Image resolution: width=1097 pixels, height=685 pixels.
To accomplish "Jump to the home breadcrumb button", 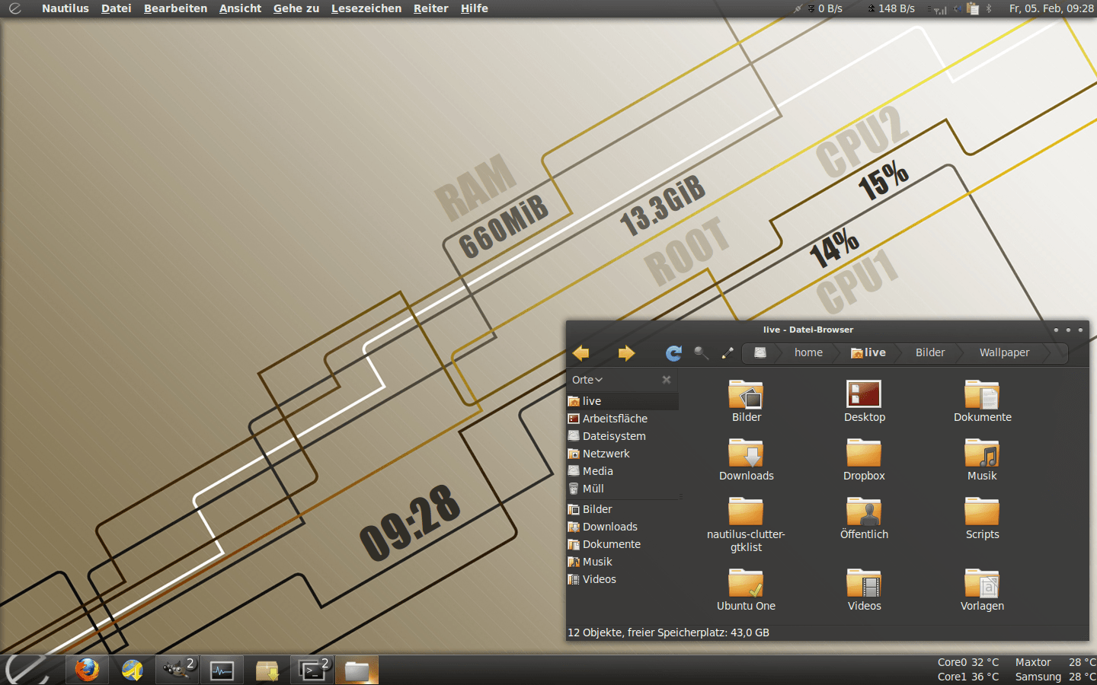I will pos(808,352).
